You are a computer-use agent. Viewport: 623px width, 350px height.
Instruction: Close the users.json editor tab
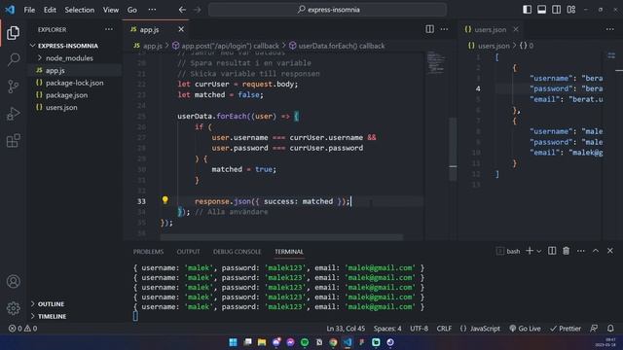(x=516, y=29)
